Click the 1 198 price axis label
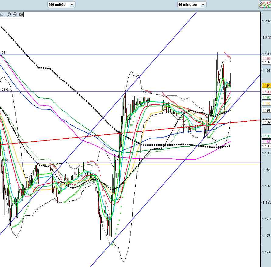 [266, 54]
